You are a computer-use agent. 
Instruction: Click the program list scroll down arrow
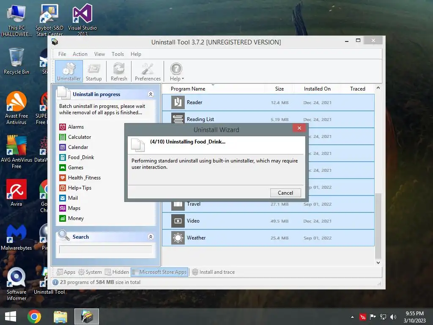click(378, 262)
